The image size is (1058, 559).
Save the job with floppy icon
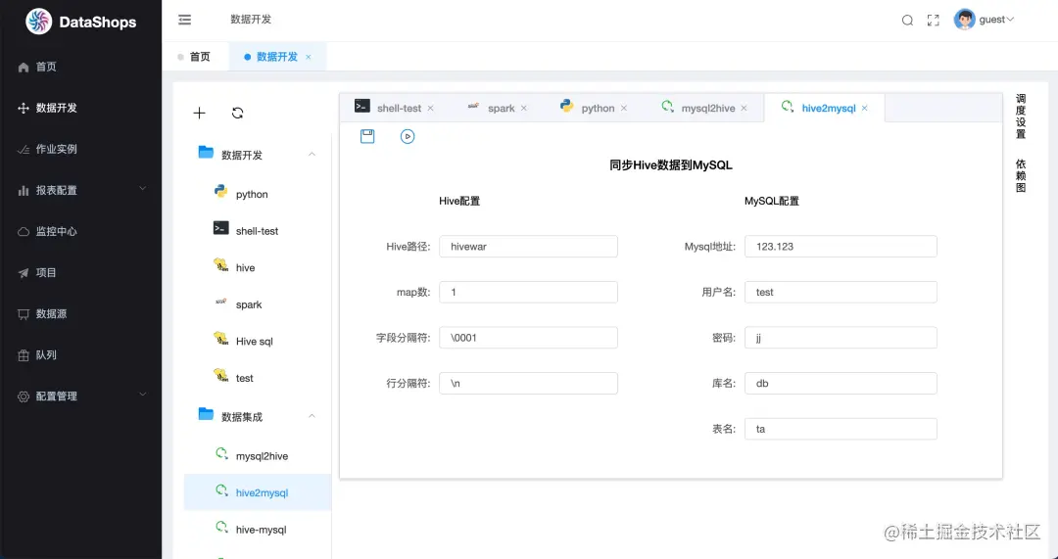coord(367,136)
